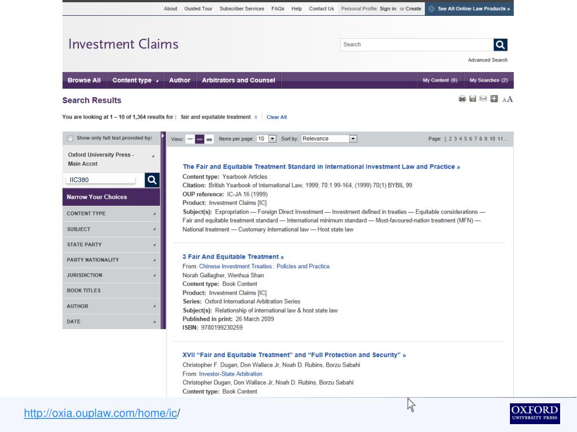
Task: Open 3 Fair And Equitable Treatment result
Action: click(233, 256)
